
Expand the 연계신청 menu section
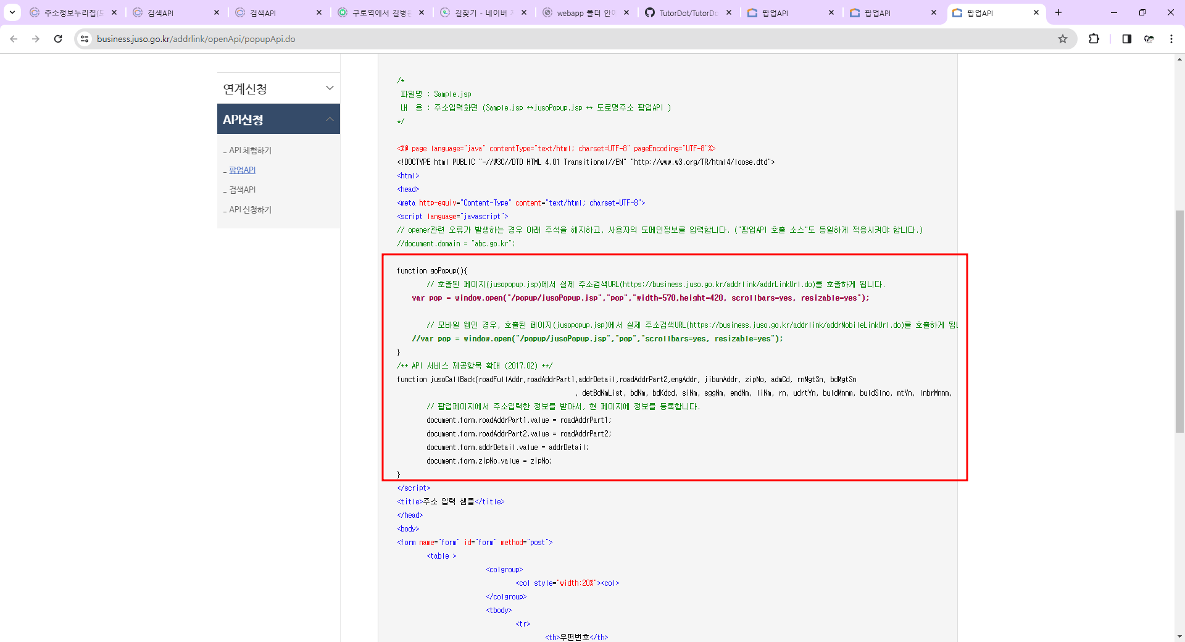pos(278,88)
